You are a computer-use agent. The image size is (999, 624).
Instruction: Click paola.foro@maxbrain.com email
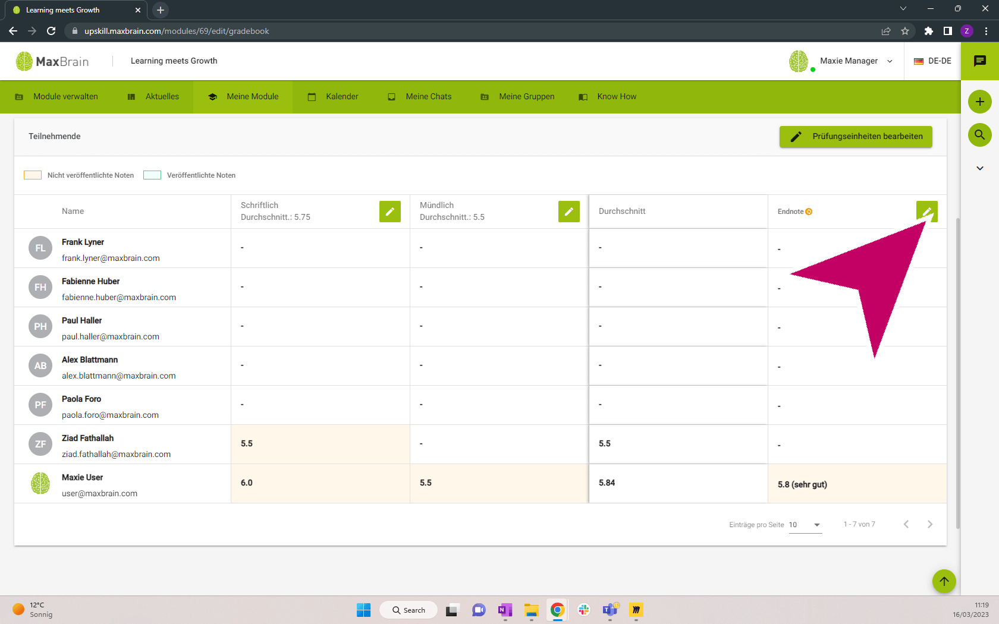[x=110, y=415]
